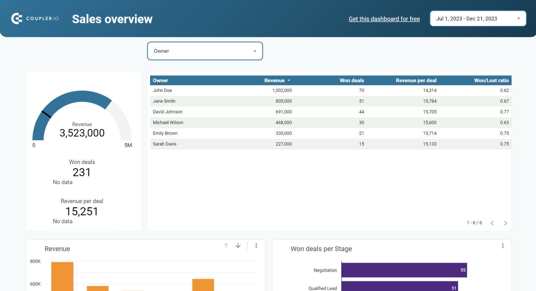Click the Coupler.io logo
The image size is (536, 291).
click(x=35, y=18)
